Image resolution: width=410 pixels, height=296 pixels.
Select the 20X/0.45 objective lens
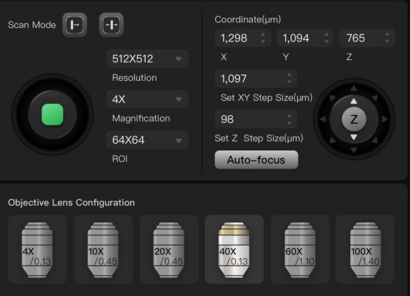tap(168, 248)
